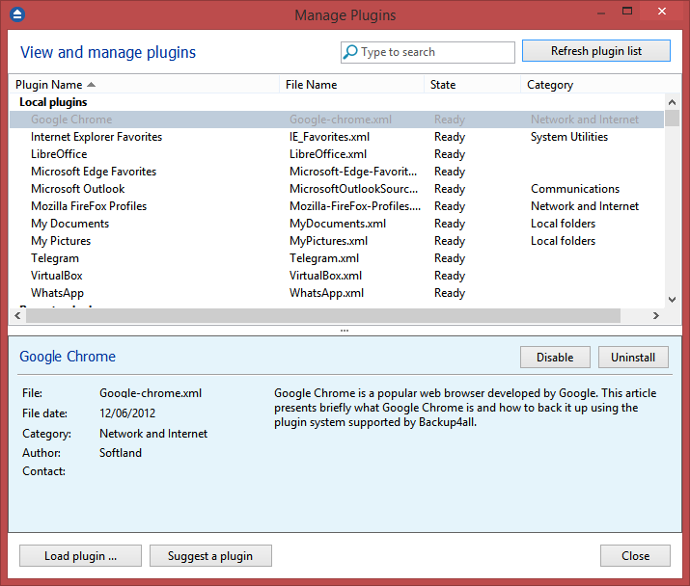The width and height of the screenshot is (690, 586).
Task: Click the horizontal scroll left arrow
Action: point(17,315)
